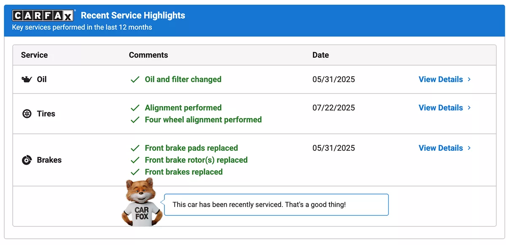
Task: Click the recently serviced speech bubble
Action: [276, 205]
